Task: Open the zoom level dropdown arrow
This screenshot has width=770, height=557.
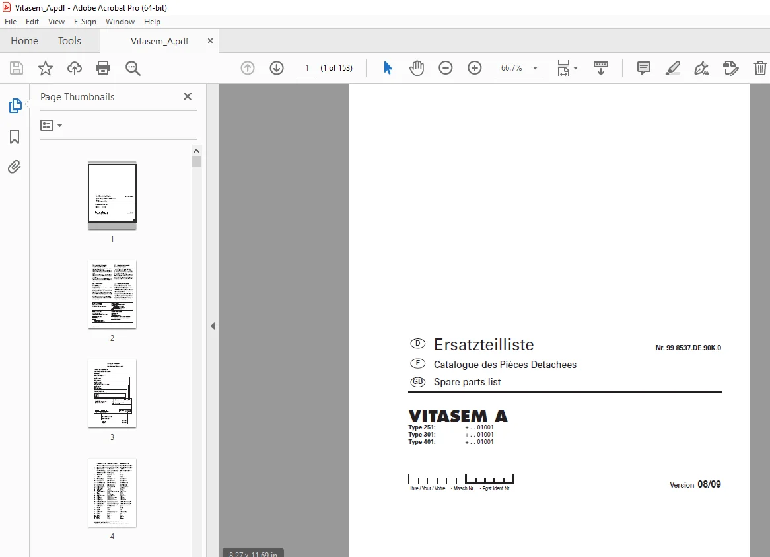Action: tap(536, 68)
